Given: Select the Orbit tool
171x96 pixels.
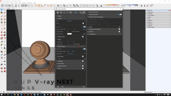Looking at the screenshot, I should 2,52.
